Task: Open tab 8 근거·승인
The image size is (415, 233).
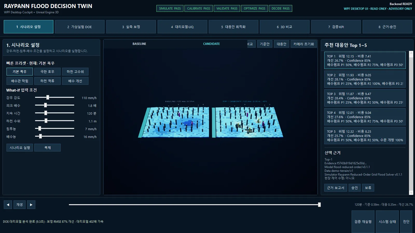Action: [387, 27]
